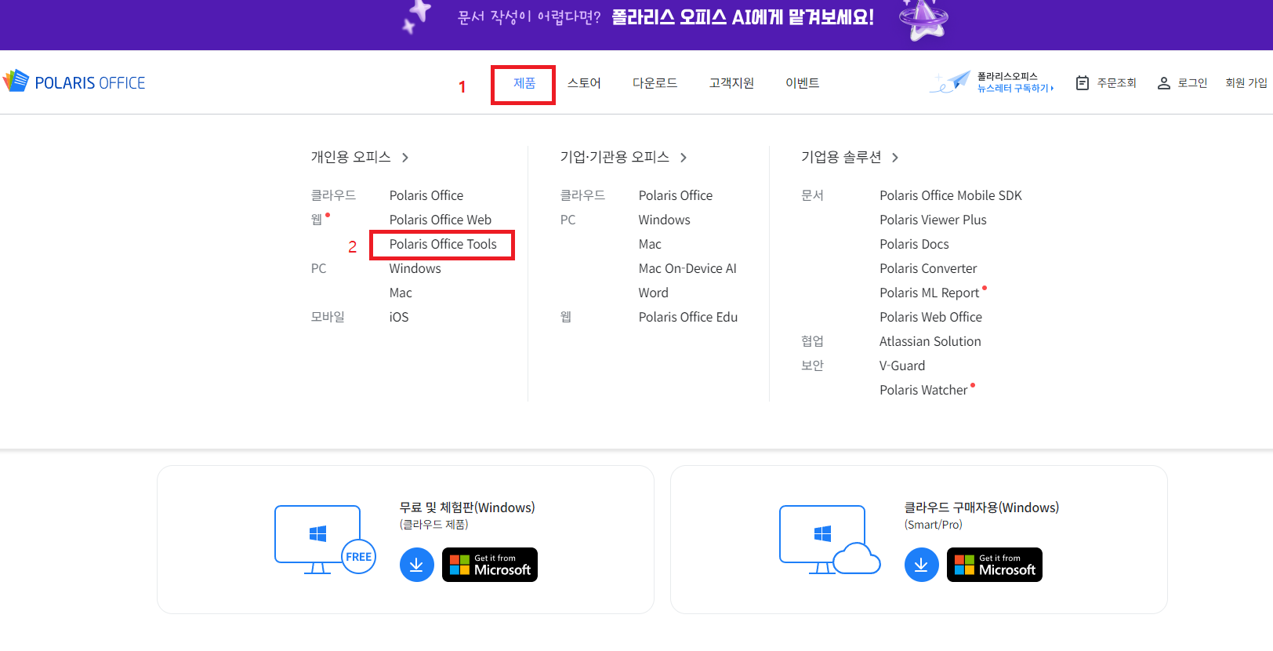Screen dimensions: 1273x651
Task: Get free trial version from Microsoft Store
Action: coord(490,565)
